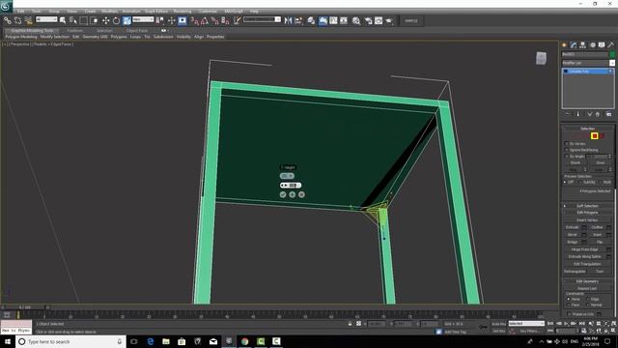Expand the Soft Selection rollout
Image resolution: width=618 pixels, height=348 pixels.
(x=587, y=206)
